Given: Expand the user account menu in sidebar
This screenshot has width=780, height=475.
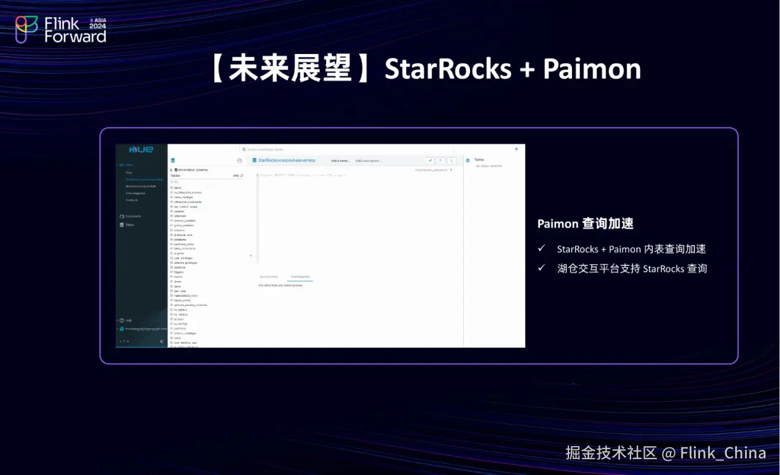Looking at the screenshot, I should pos(143,329).
